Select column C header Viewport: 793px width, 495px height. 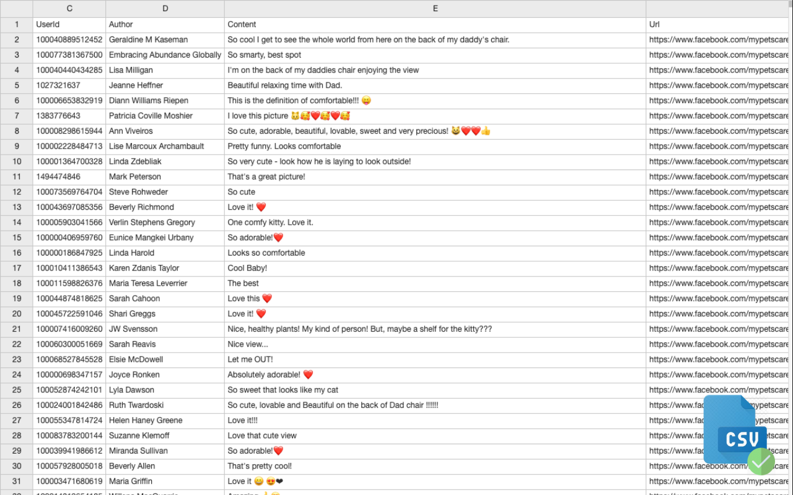point(69,9)
